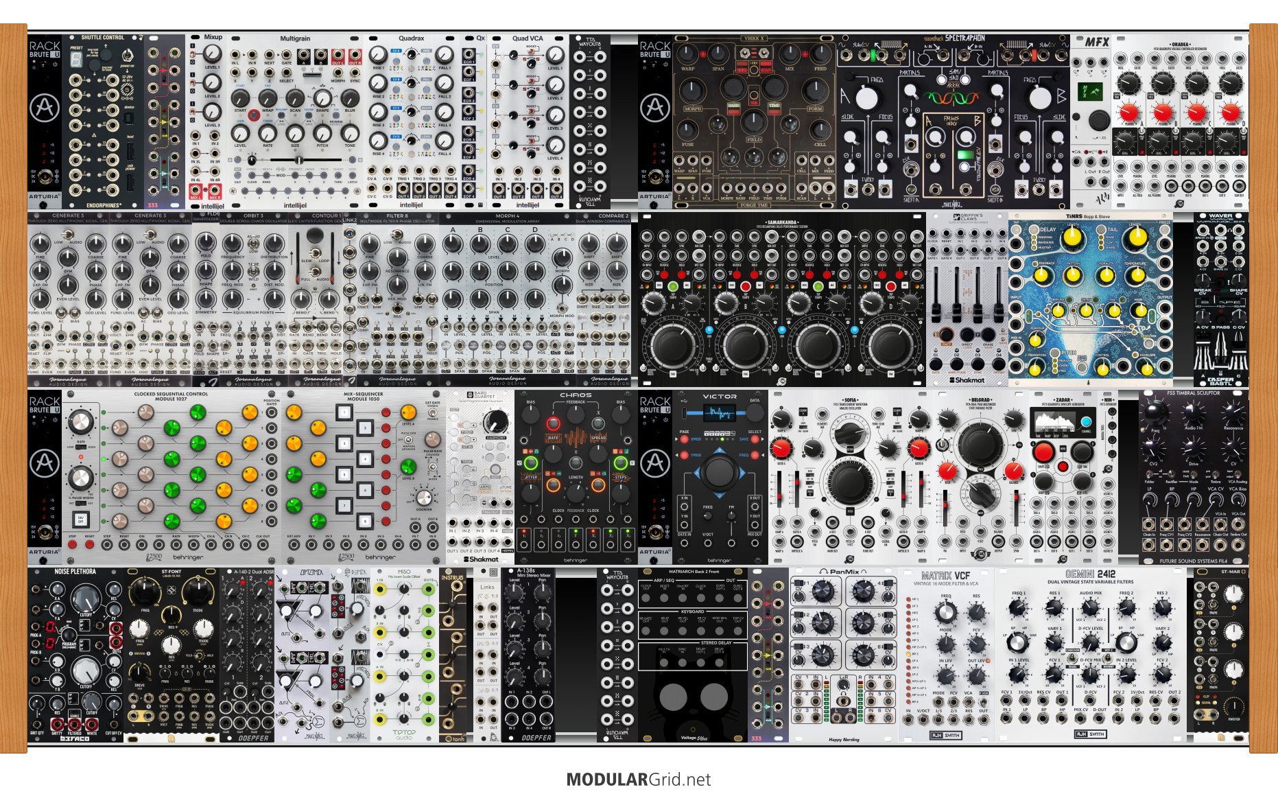Click the Arturia logo beside the Victor module
1278x794 pixels.
coord(655,464)
